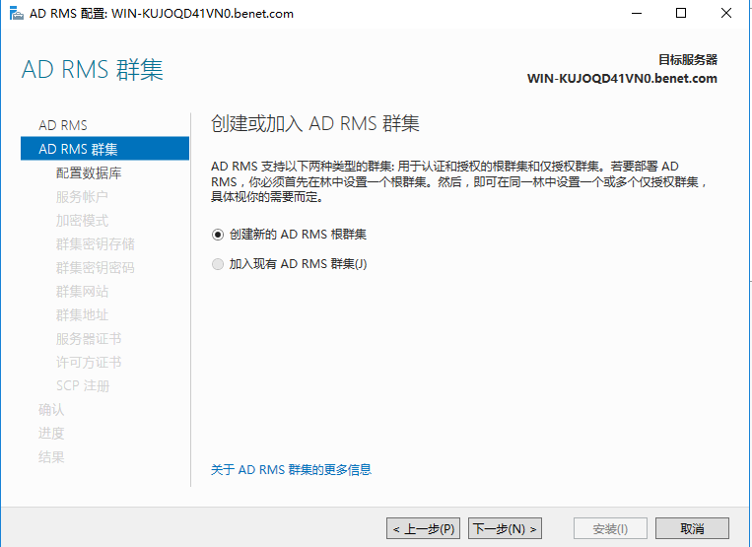Minimize the AD RMS 配置 window
The width and height of the screenshot is (752, 547).
point(637,14)
